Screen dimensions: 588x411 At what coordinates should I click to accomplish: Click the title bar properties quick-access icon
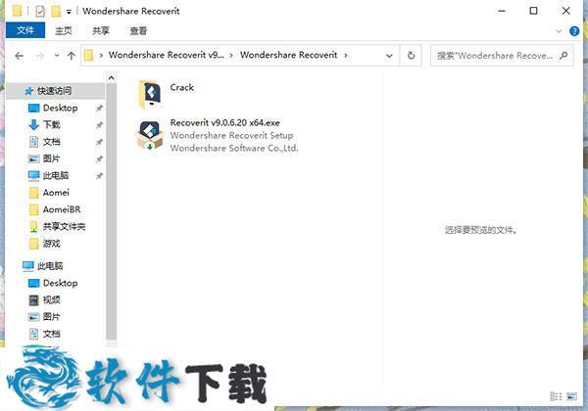(x=40, y=11)
